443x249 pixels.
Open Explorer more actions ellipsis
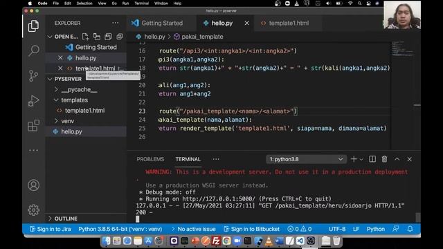[116, 23]
